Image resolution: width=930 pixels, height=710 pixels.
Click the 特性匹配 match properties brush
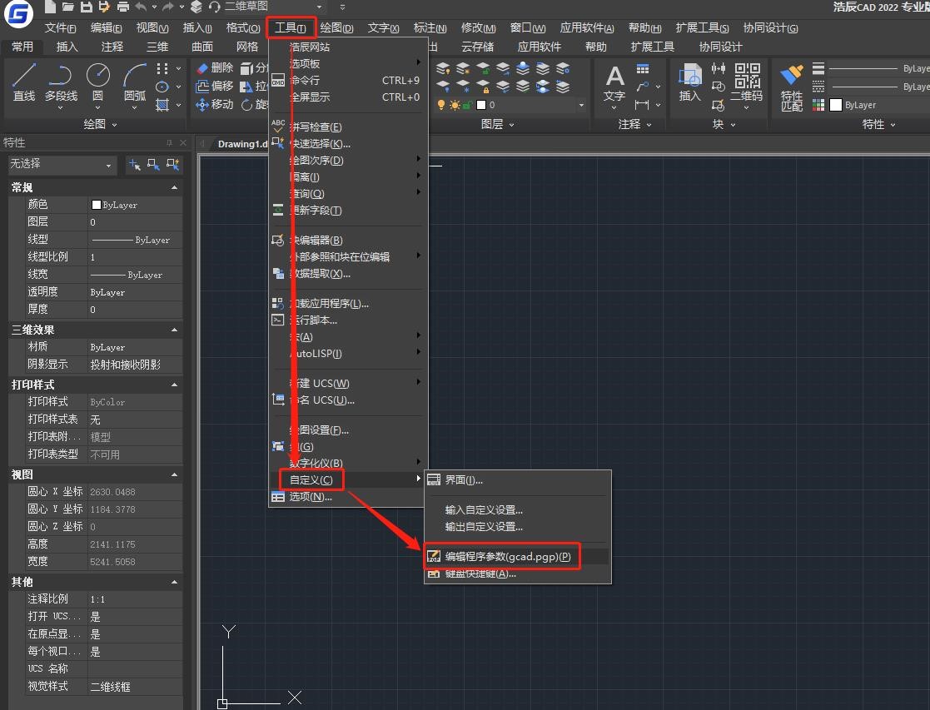pos(792,87)
